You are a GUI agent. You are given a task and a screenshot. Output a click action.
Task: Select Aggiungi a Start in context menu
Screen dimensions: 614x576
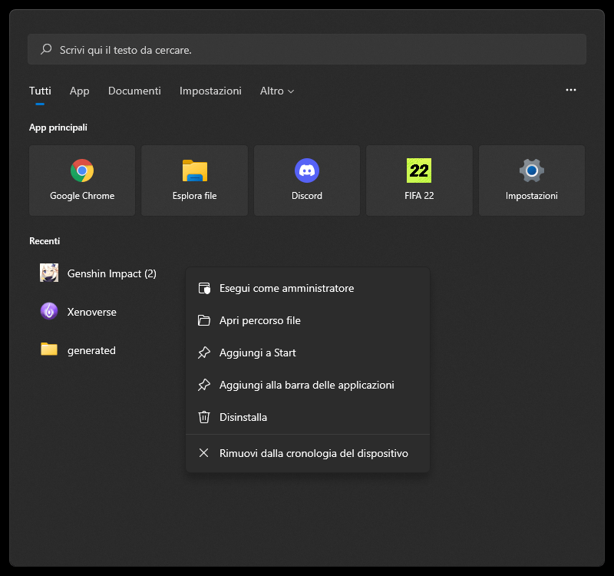click(x=308, y=353)
